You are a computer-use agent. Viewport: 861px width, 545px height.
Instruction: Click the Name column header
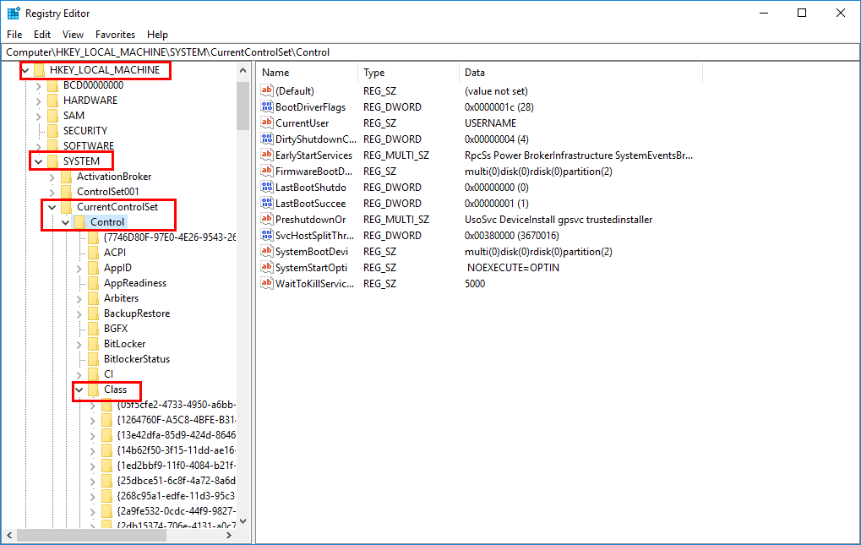coord(275,73)
